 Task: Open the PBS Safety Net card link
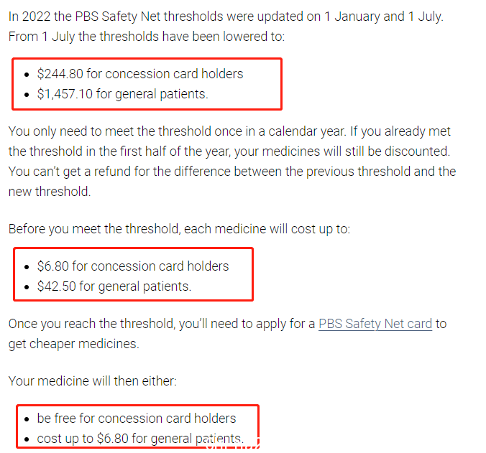(x=375, y=324)
